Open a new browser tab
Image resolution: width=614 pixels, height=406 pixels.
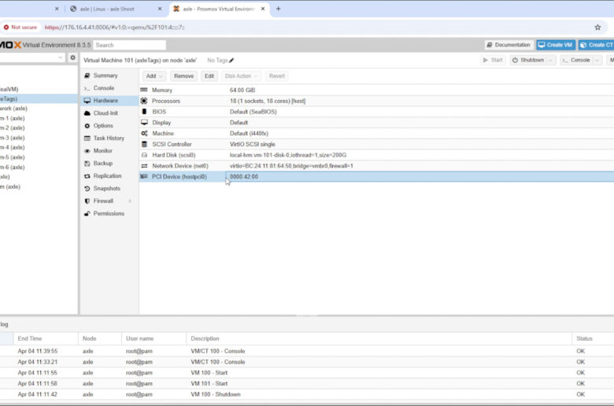278,9
